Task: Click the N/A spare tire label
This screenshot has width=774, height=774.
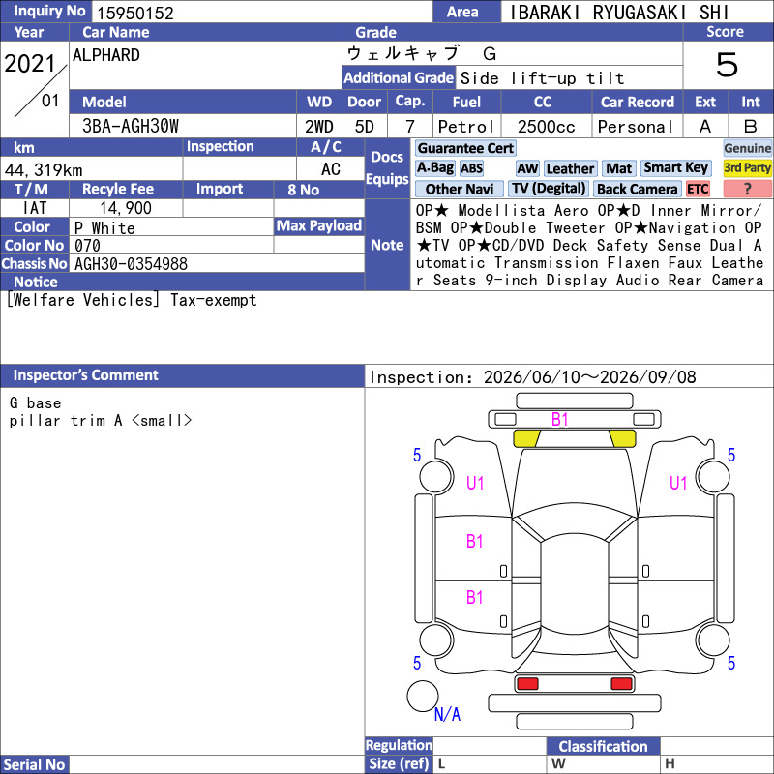Action: [x=447, y=714]
